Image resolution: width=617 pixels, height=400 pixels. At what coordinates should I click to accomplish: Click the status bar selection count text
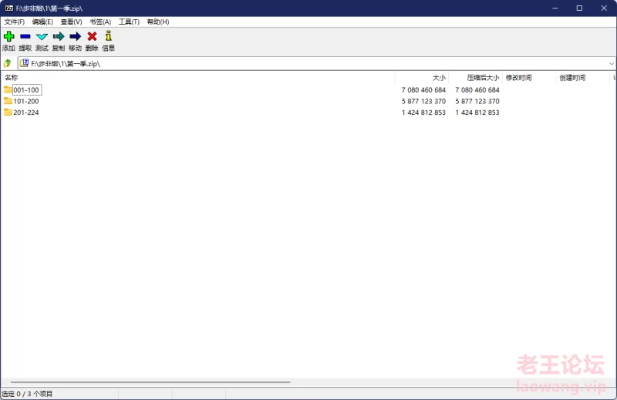(x=27, y=394)
